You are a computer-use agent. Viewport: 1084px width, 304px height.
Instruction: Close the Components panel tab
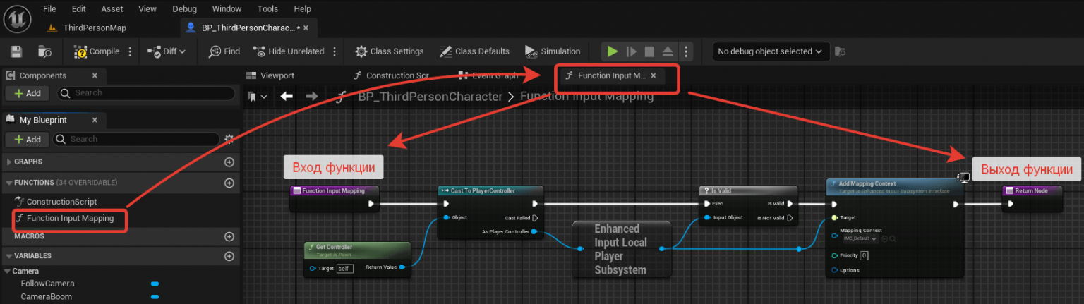point(95,75)
